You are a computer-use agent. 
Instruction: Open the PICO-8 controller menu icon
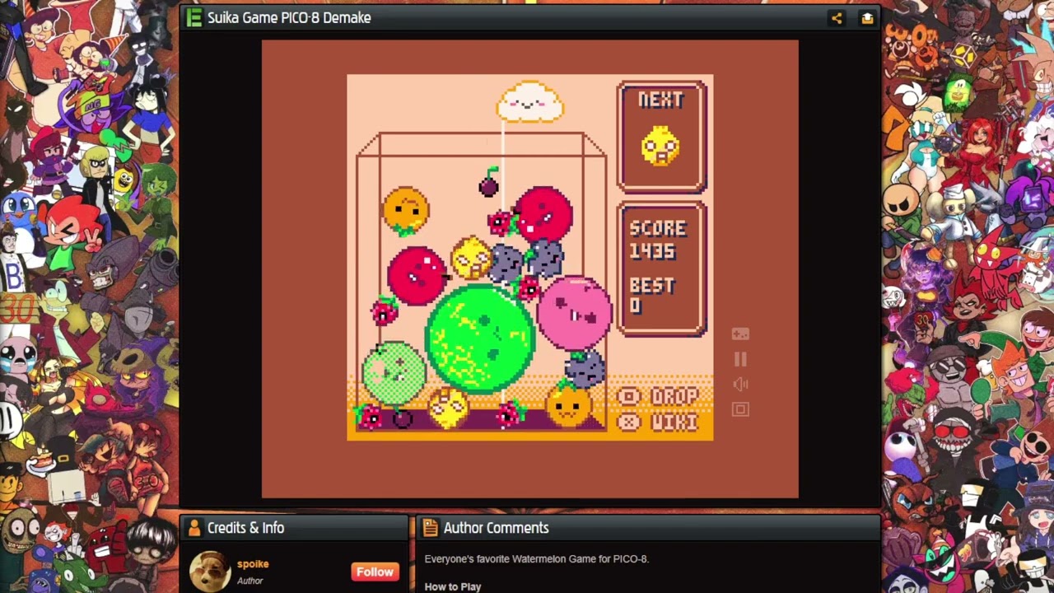pyautogui.click(x=740, y=334)
